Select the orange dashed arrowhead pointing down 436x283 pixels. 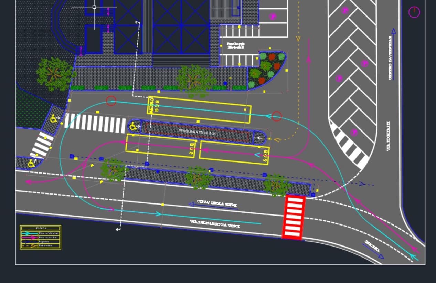pyautogui.click(x=298, y=38)
